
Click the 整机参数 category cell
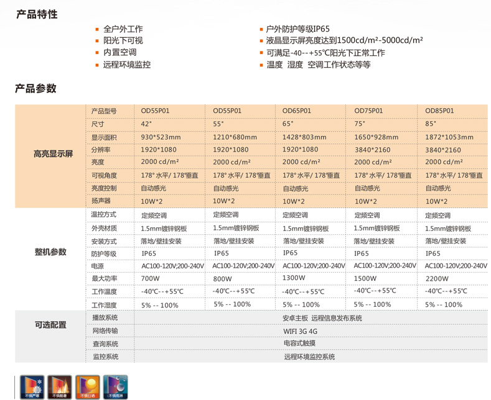pos(50,252)
